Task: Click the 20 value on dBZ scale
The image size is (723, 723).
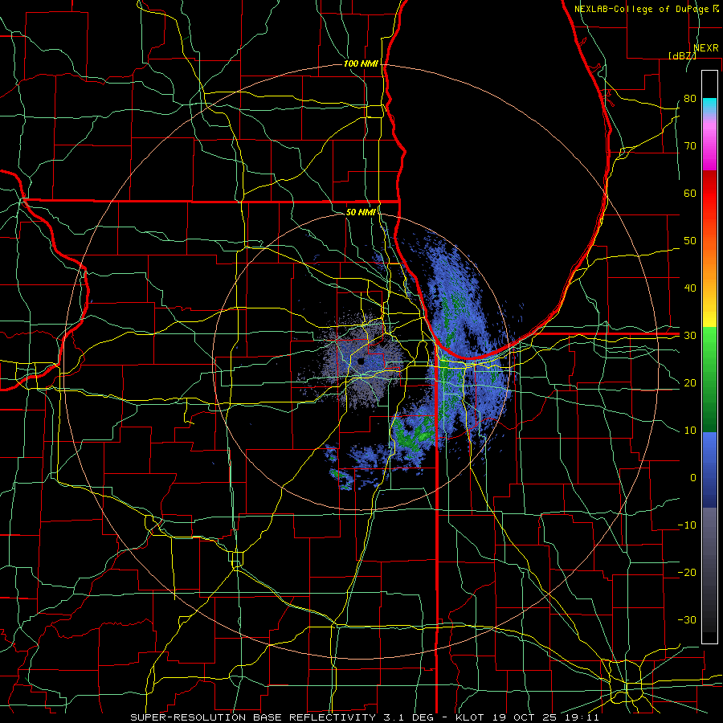Action: pyautogui.click(x=690, y=383)
